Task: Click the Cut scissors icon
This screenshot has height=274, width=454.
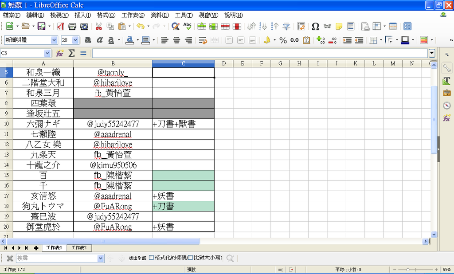Action: [98, 27]
